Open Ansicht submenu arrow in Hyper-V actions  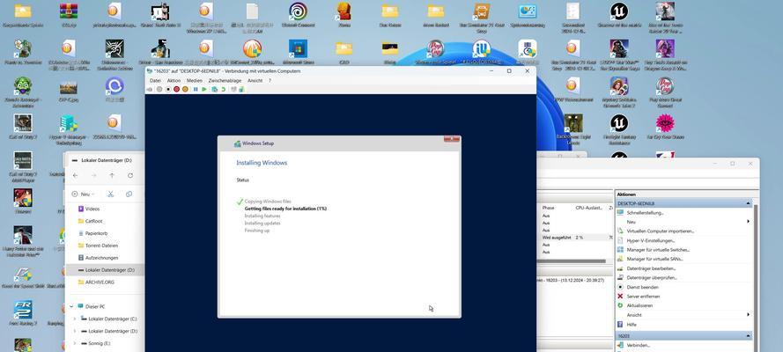coord(748,315)
